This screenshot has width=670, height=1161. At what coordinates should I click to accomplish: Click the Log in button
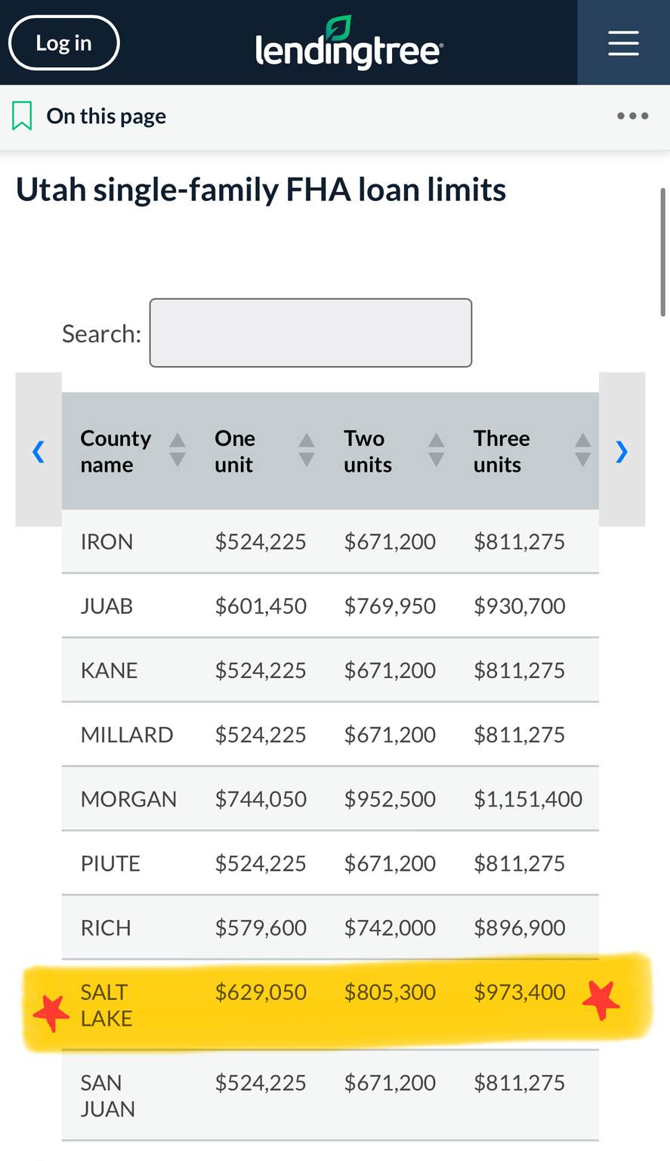tap(63, 43)
